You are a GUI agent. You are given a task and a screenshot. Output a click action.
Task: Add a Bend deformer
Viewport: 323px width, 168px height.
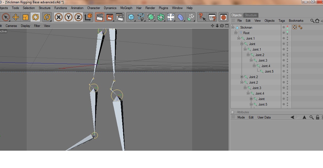pyautogui.click(x=180, y=17)
